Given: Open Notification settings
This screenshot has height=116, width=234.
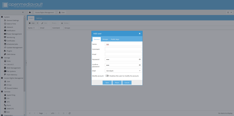Looking at the screenshot, I should (x=10, y=31).
